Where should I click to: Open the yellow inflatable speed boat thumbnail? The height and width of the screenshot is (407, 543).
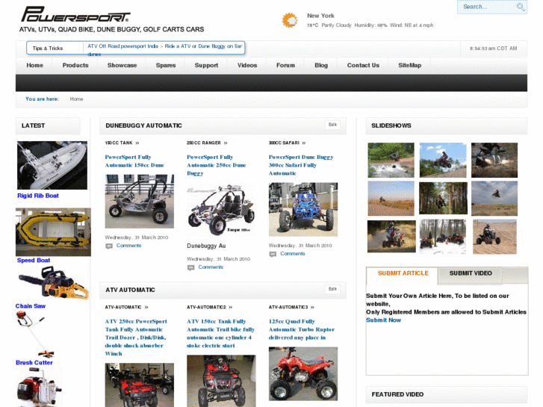53,232
